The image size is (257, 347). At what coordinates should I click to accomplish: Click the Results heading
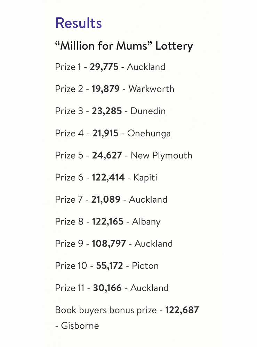78,23
